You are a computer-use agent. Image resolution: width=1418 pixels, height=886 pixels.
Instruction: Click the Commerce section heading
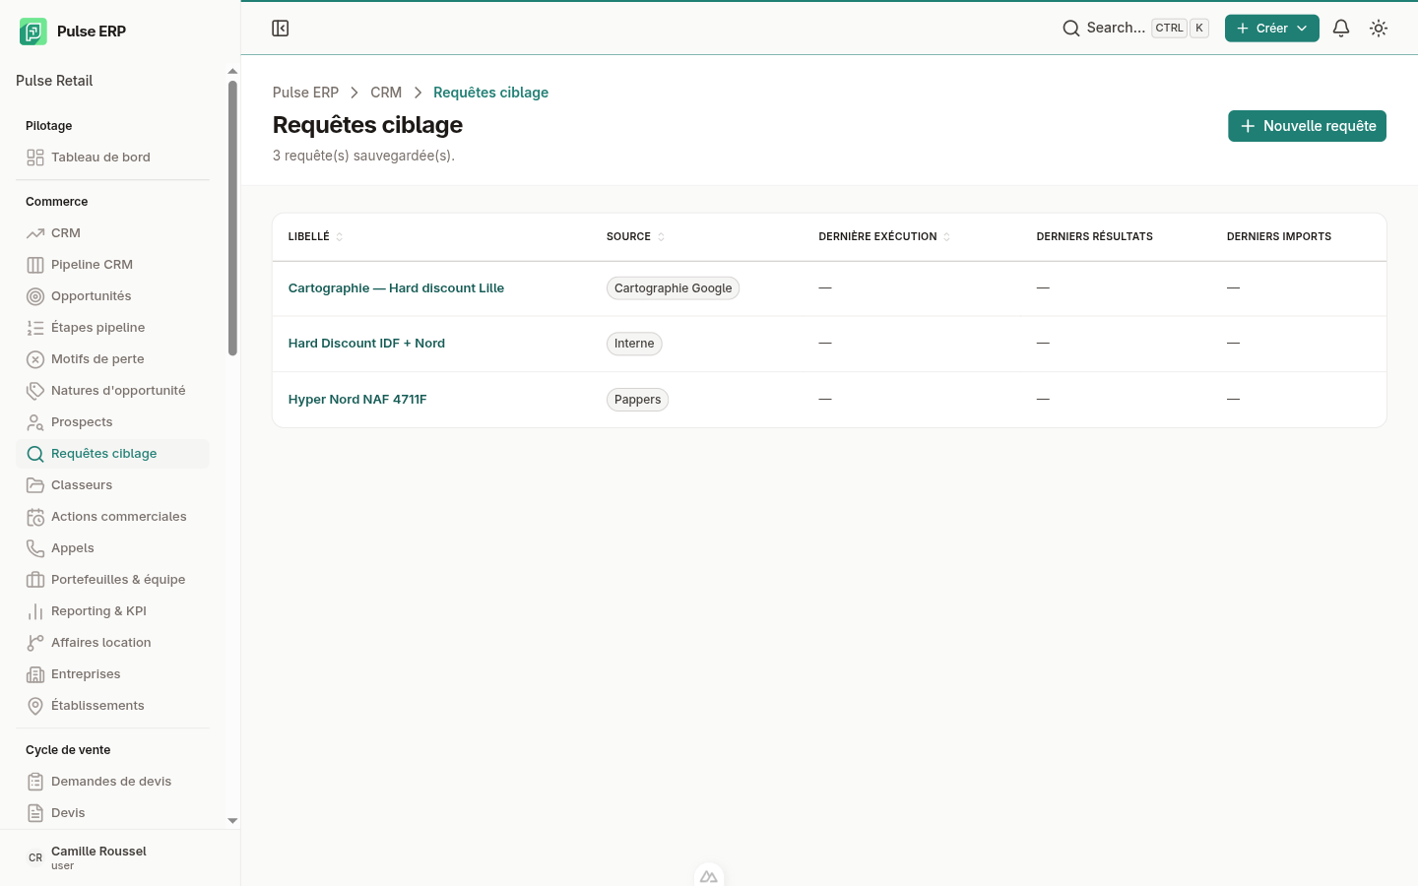click(x=57, y=202)
